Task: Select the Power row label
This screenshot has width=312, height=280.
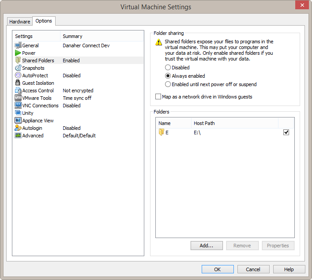Action: pos(29,53)
